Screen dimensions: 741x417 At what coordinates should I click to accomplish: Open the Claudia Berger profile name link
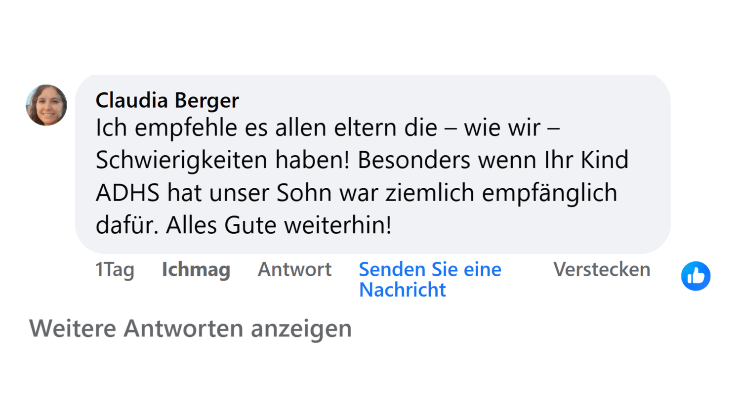[x=167, y=100]
